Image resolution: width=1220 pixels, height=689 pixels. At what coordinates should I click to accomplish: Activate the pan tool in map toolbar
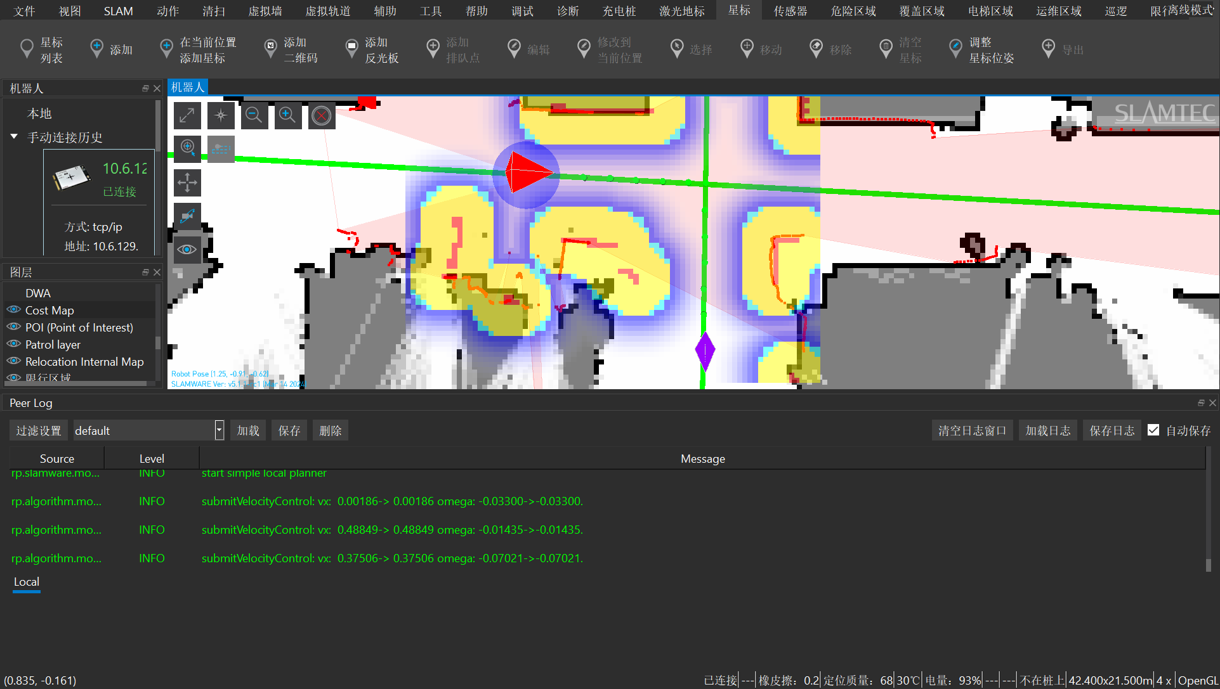[x=187, y=183]
